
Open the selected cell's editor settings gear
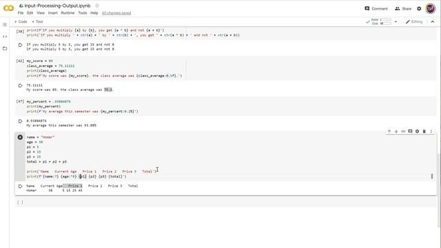417,132
